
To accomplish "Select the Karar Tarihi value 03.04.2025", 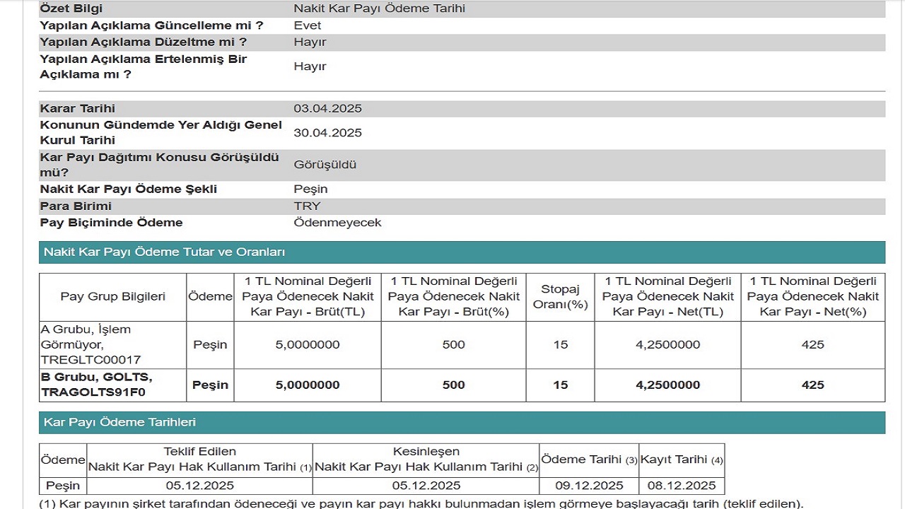I will coord(327,109).
